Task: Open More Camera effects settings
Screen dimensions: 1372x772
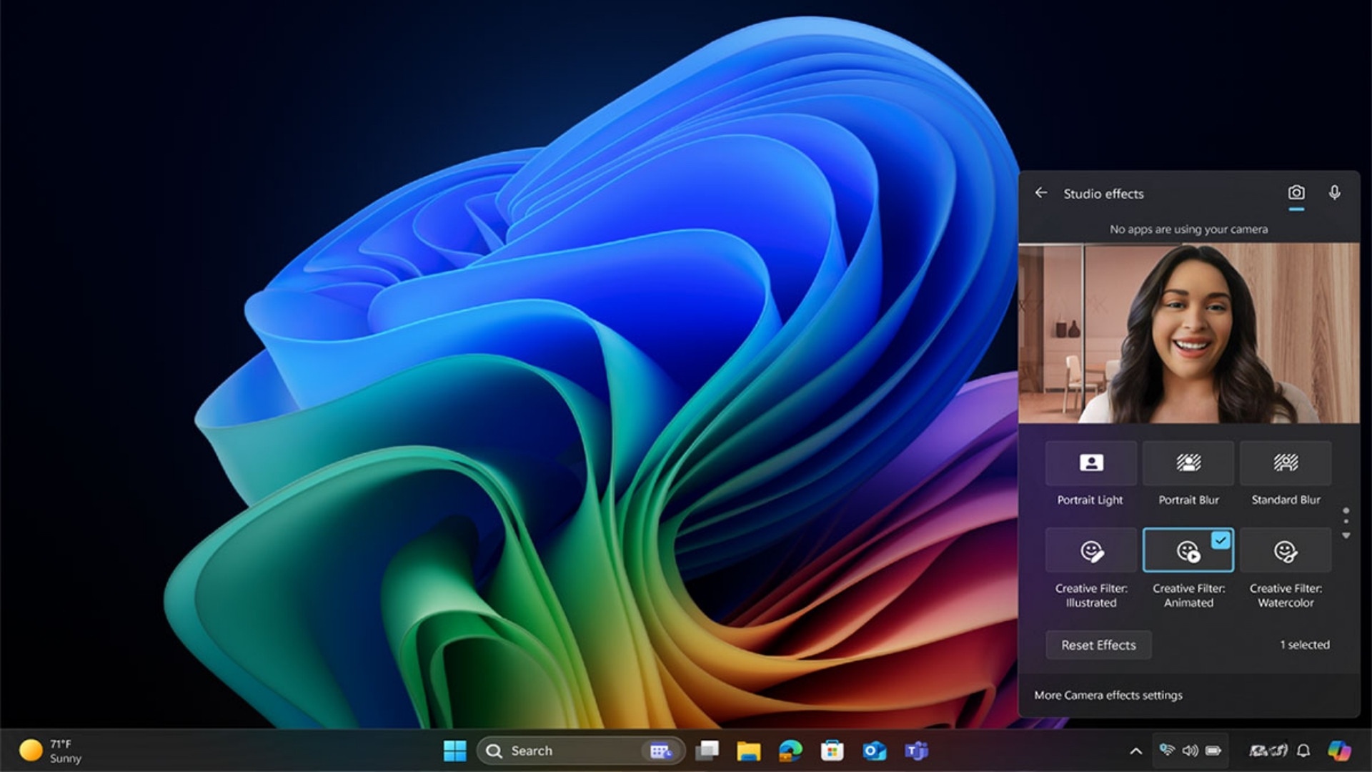Action: pos(1108,695)
